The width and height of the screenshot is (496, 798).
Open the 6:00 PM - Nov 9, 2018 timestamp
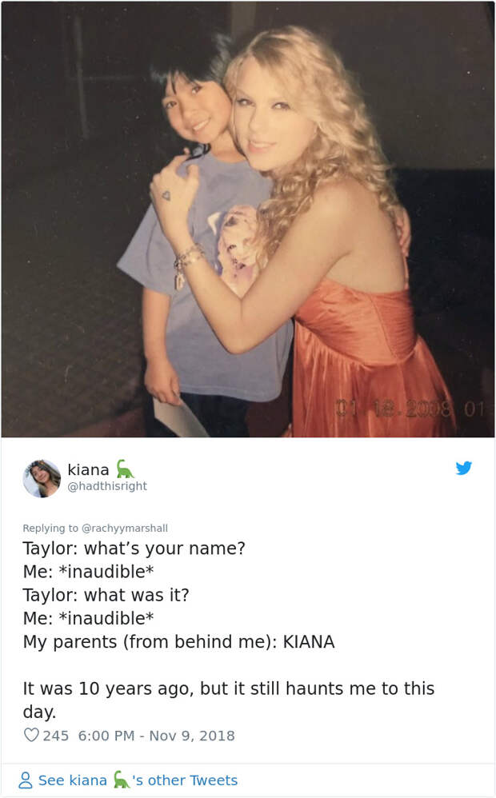156,736
